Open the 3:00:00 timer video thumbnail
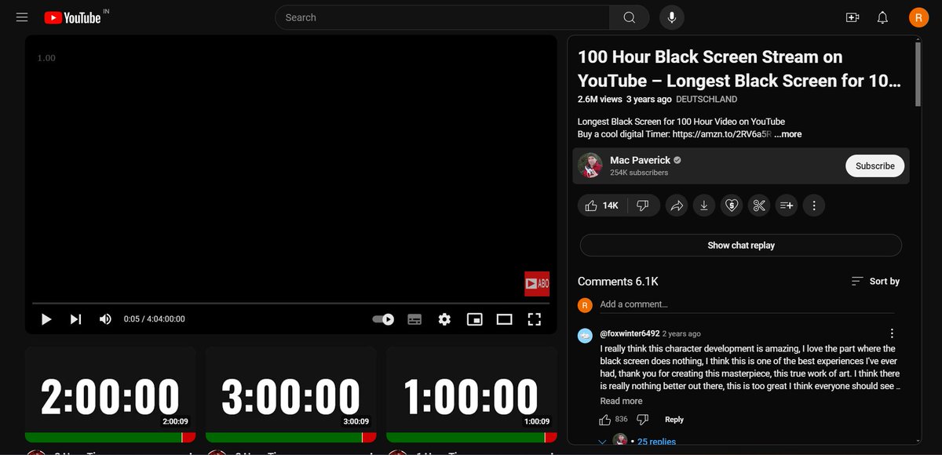942x455 pixels. [x=291, y=395]
